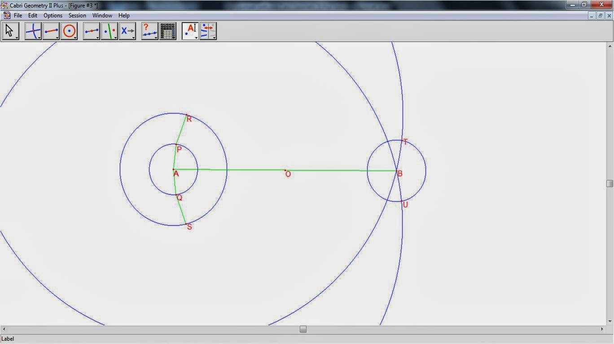Click the Cabri document icon in menu bar
Screen dimensions: 614x344
click(x=7, y=15)
